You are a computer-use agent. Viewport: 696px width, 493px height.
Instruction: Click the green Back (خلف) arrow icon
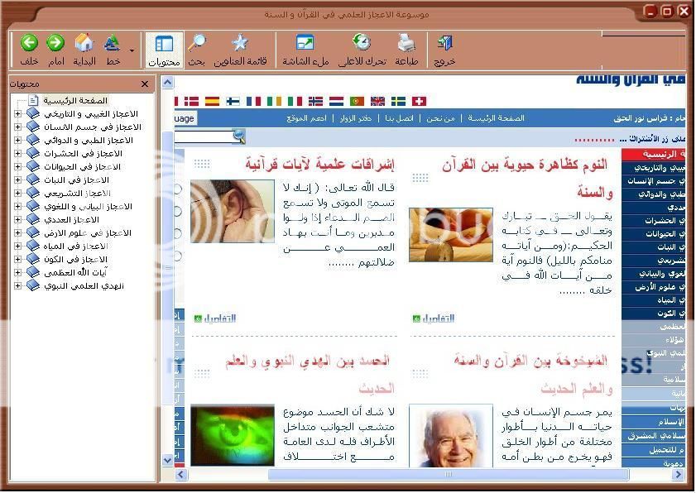coord(29,44)
